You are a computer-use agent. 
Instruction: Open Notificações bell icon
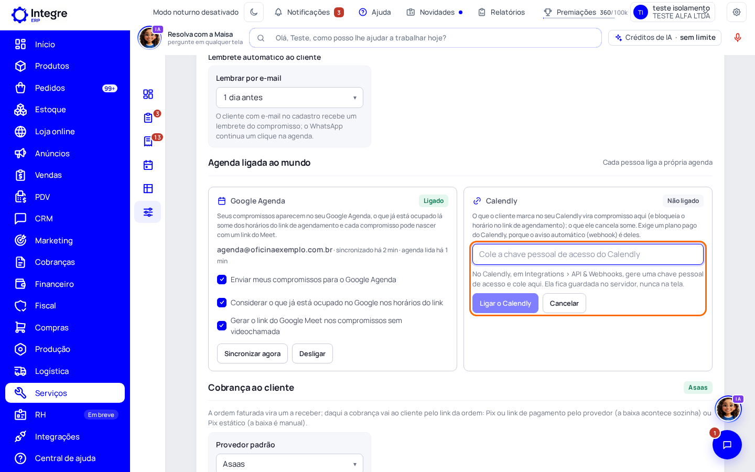278,12
